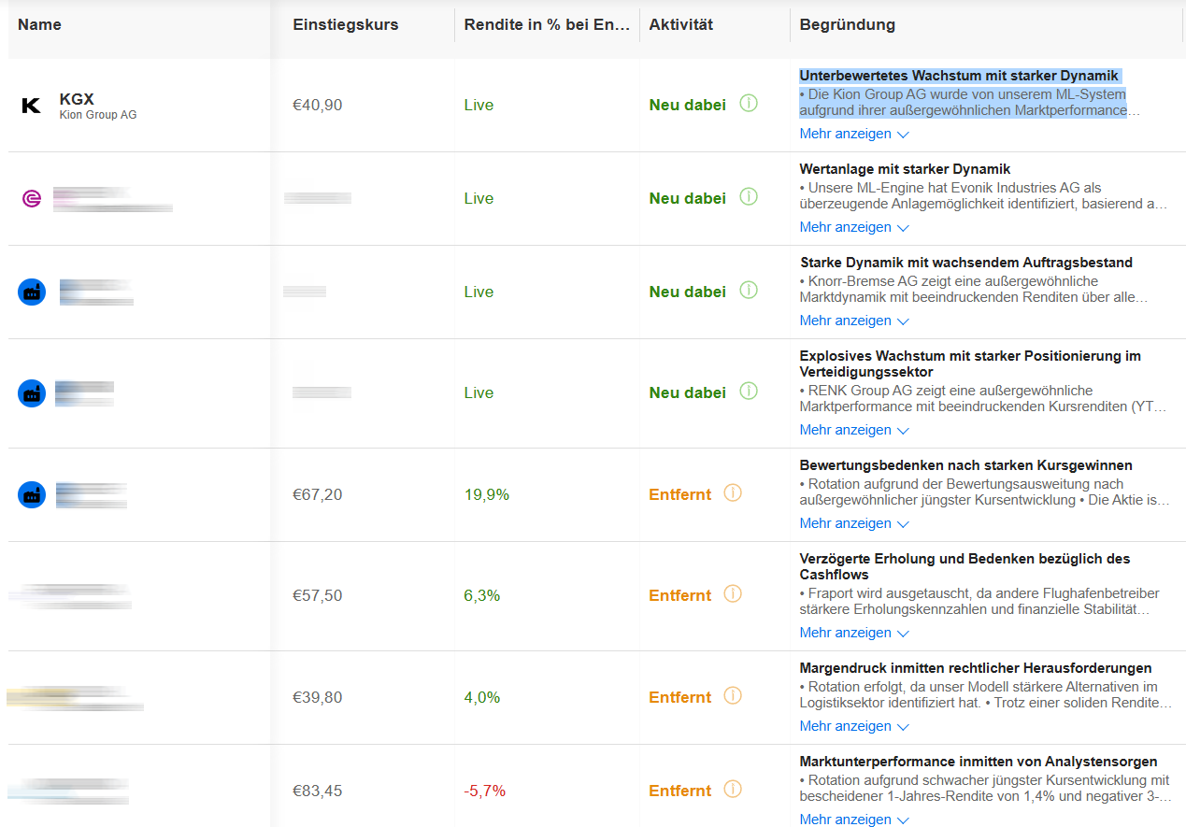
Task: Open the KGX ticker name
Action: tap(77, 99)
